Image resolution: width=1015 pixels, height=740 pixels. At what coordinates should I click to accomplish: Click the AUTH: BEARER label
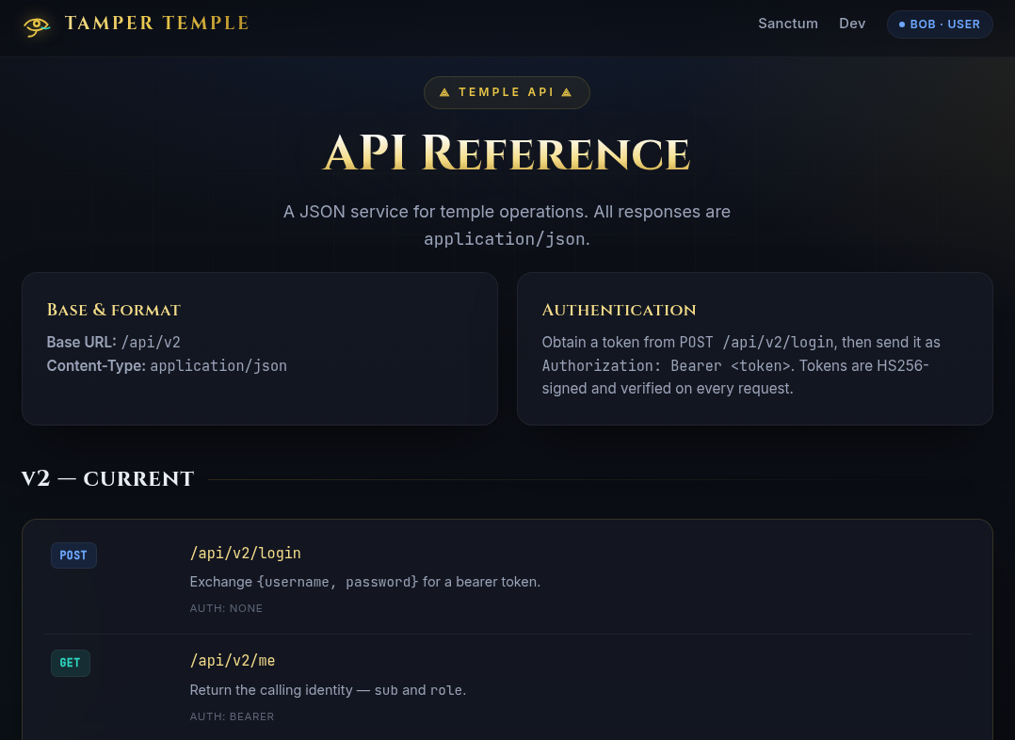pos(232,716)
